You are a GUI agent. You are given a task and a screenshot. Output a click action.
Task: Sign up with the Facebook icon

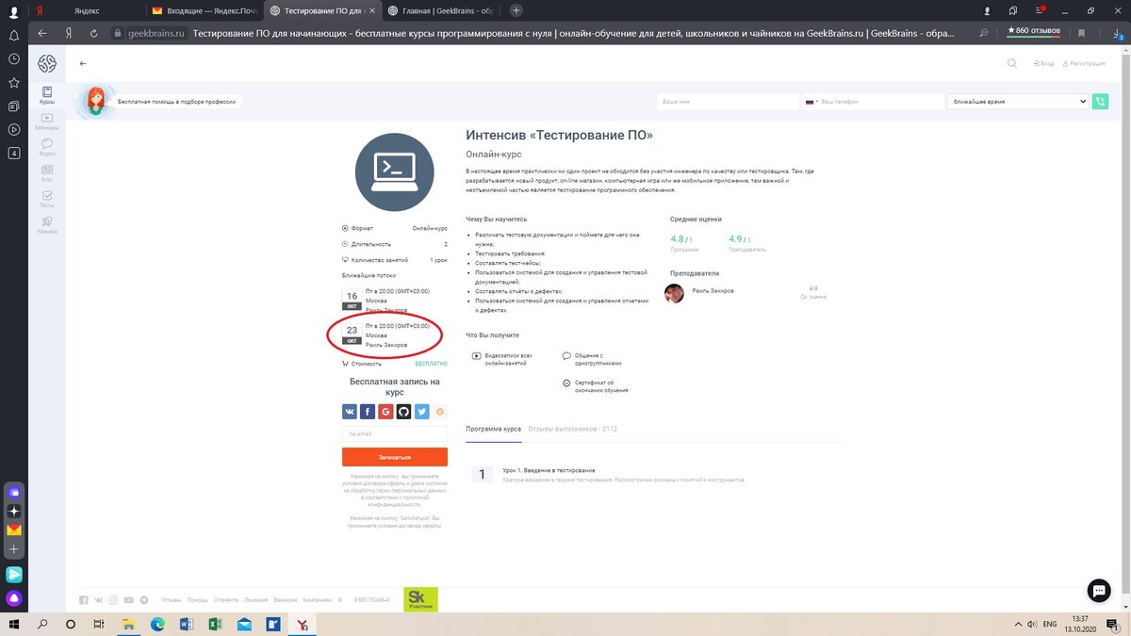click(368, 412)
